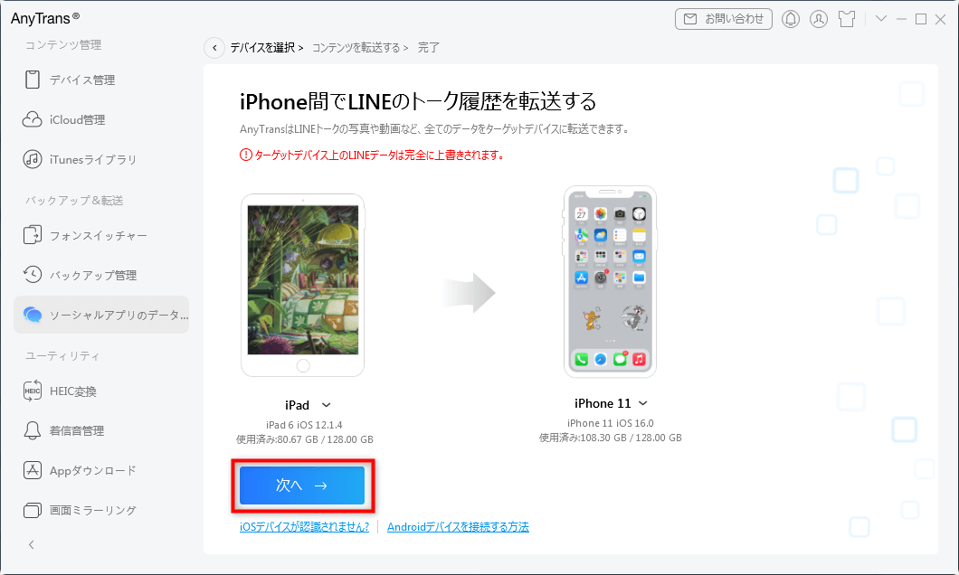Expand the iPad source device dropdown
The height and width of the screenshot is (575, 959).
point(327,405)
